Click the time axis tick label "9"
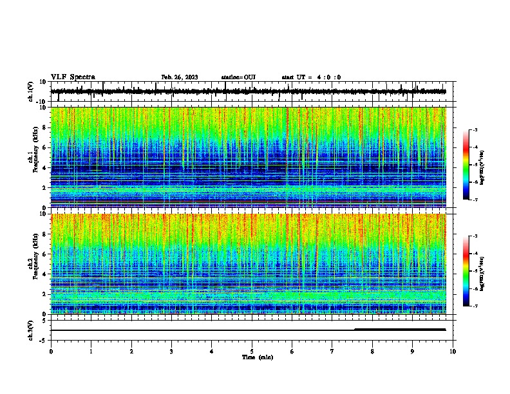 pos(412,352)
